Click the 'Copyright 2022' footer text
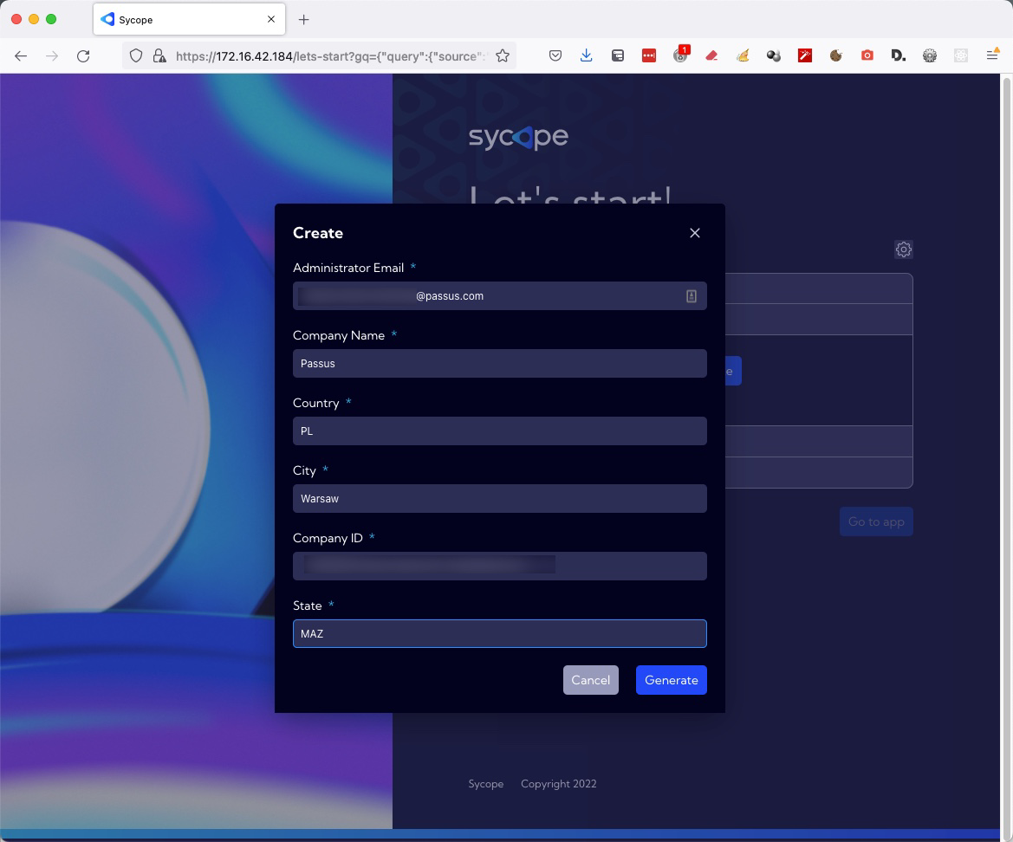Viewport: 1013px width, 842px height. click(559, 784)
